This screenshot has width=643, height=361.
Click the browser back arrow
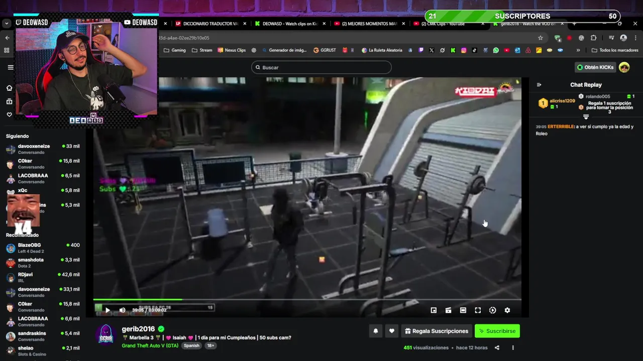click(7, 38)
